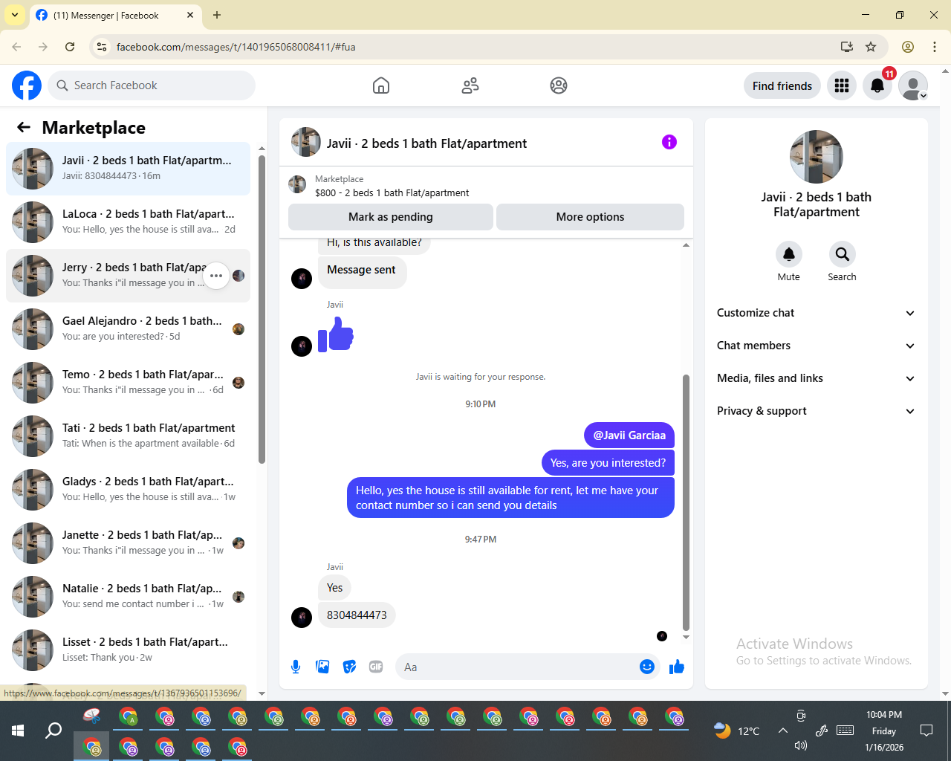Open the Windows Start menu
The image size is (951, 761).
click(x=18, y=731)
